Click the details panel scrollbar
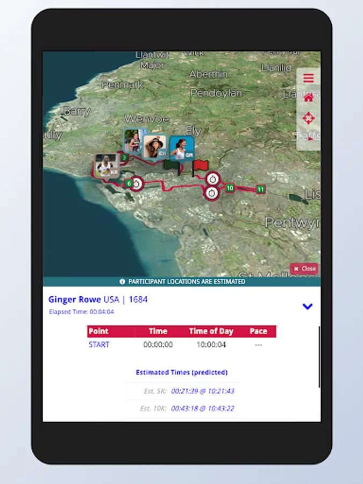363x484 pixels. pyautogui.click(x=319, y=357)
